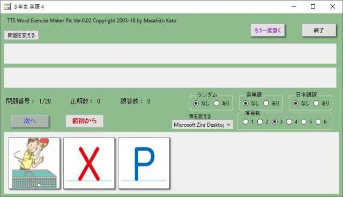Click the 終了 button to exit
Screen dimensions: 343x197
point(319,30)
